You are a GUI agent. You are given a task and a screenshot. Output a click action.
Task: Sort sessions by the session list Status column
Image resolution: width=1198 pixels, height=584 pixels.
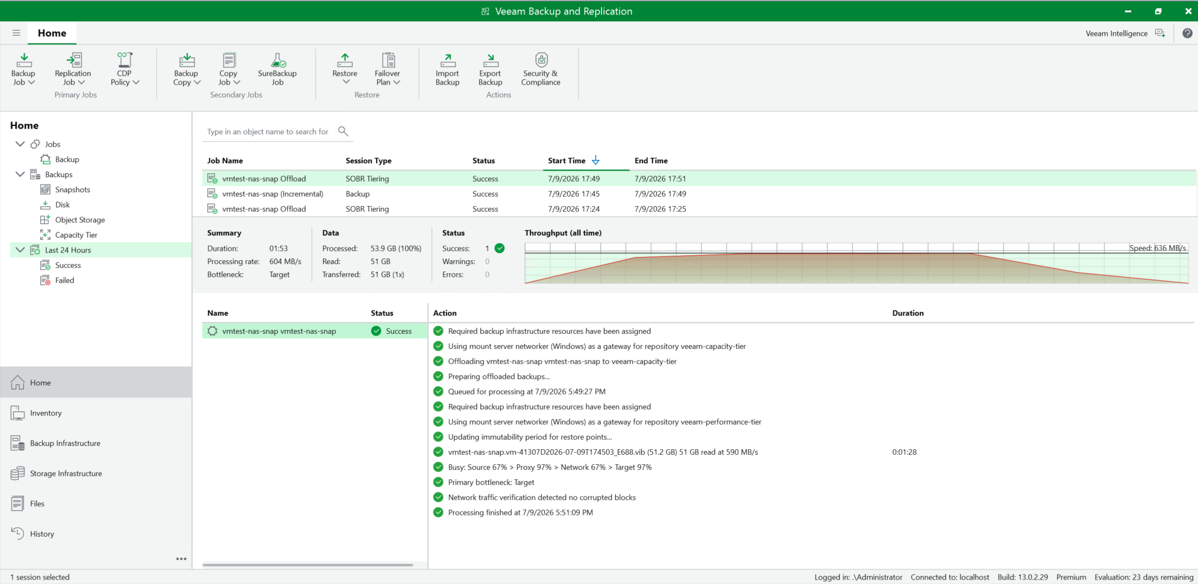484,161
